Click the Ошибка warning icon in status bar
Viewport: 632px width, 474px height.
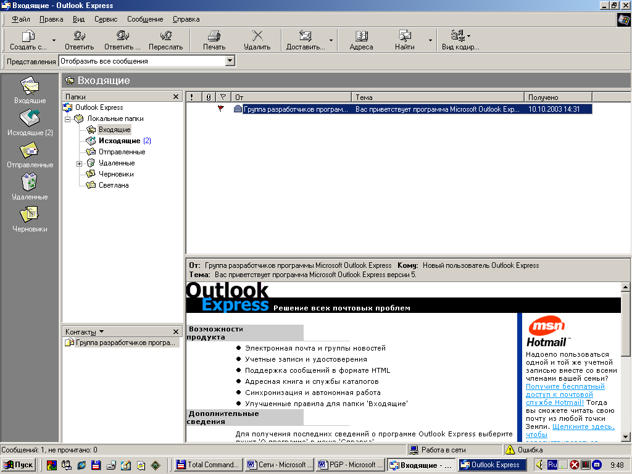tap(510, 450)
